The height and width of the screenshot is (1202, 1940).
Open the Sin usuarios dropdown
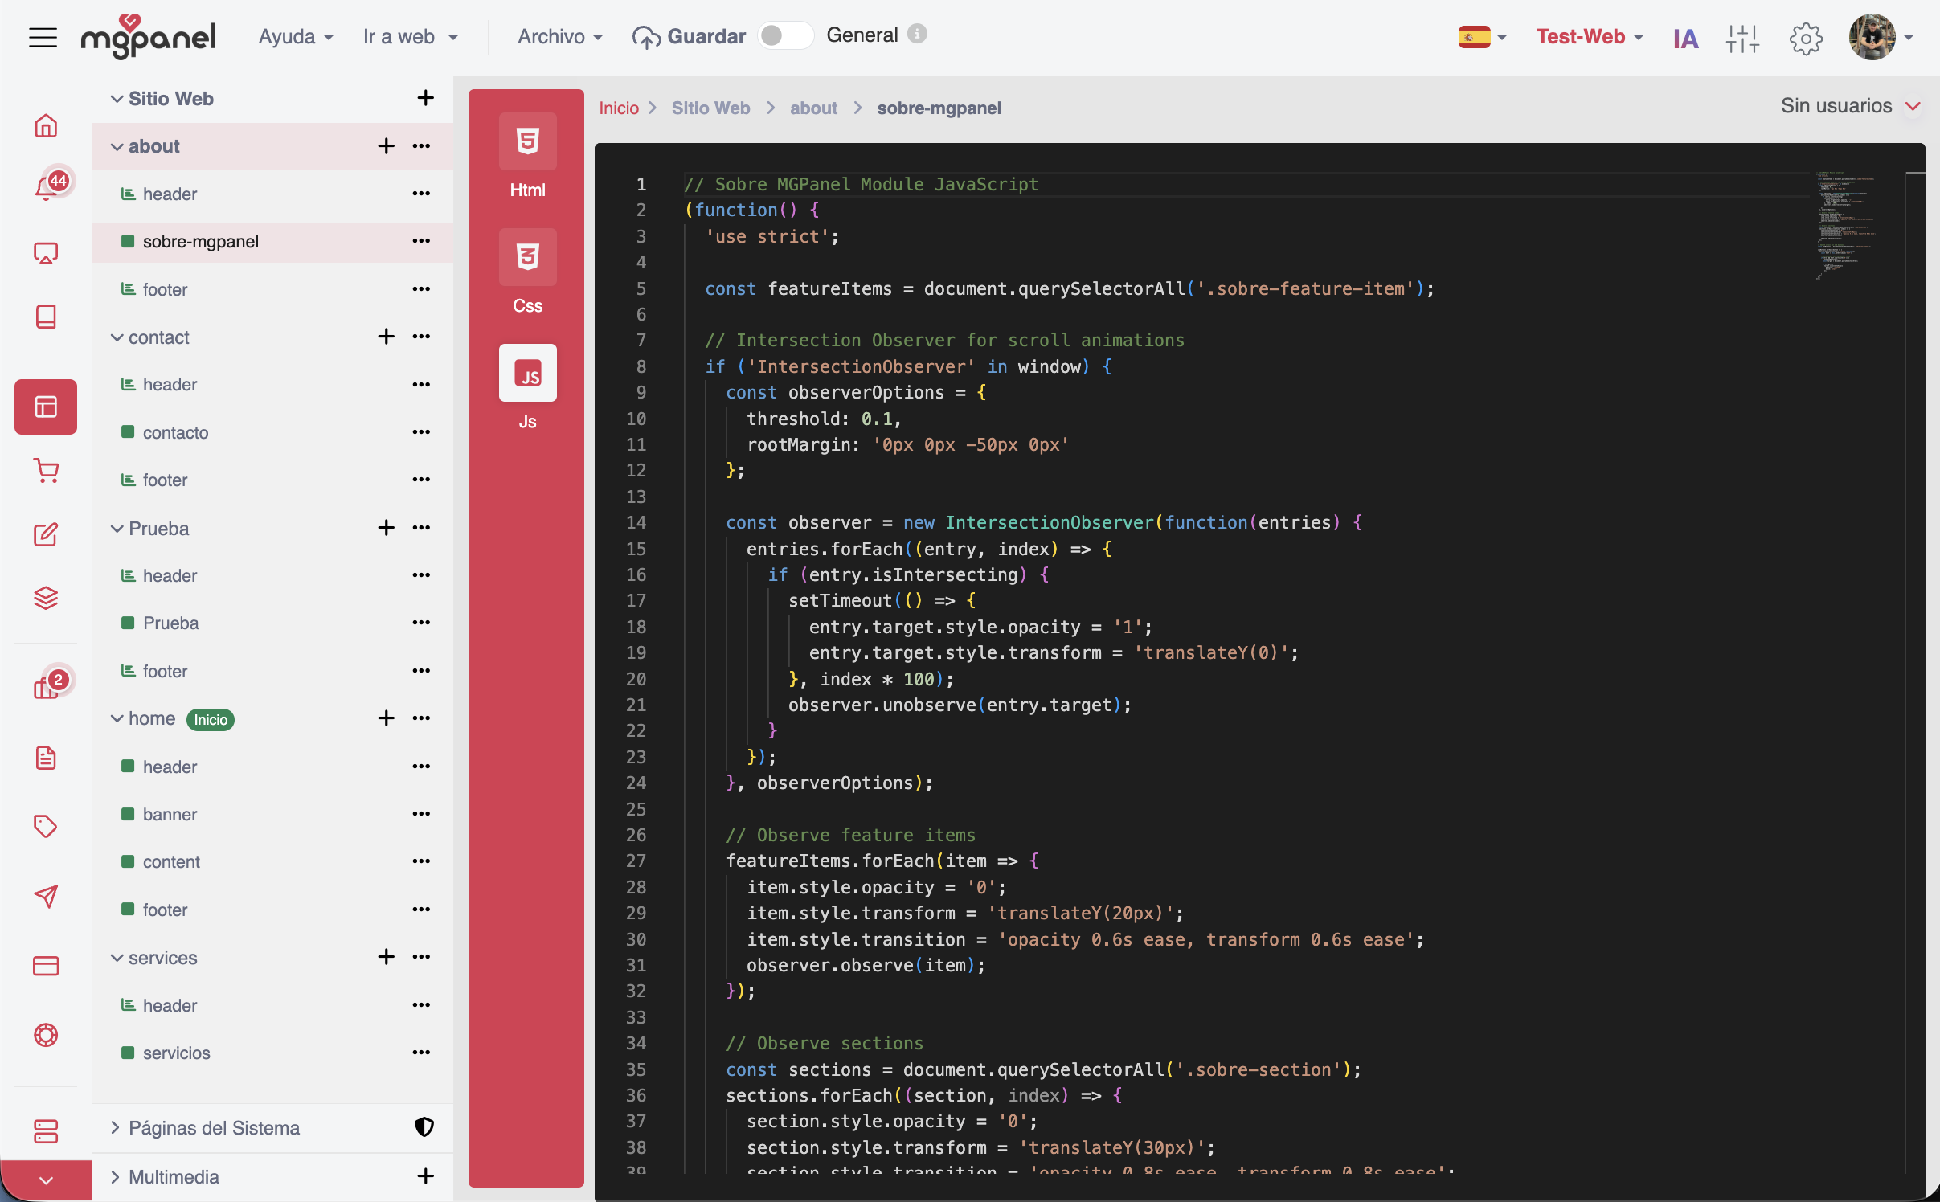[x=1850, y=106]
